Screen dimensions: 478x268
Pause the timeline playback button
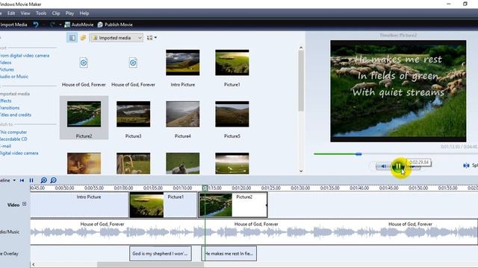coord(31,180)
